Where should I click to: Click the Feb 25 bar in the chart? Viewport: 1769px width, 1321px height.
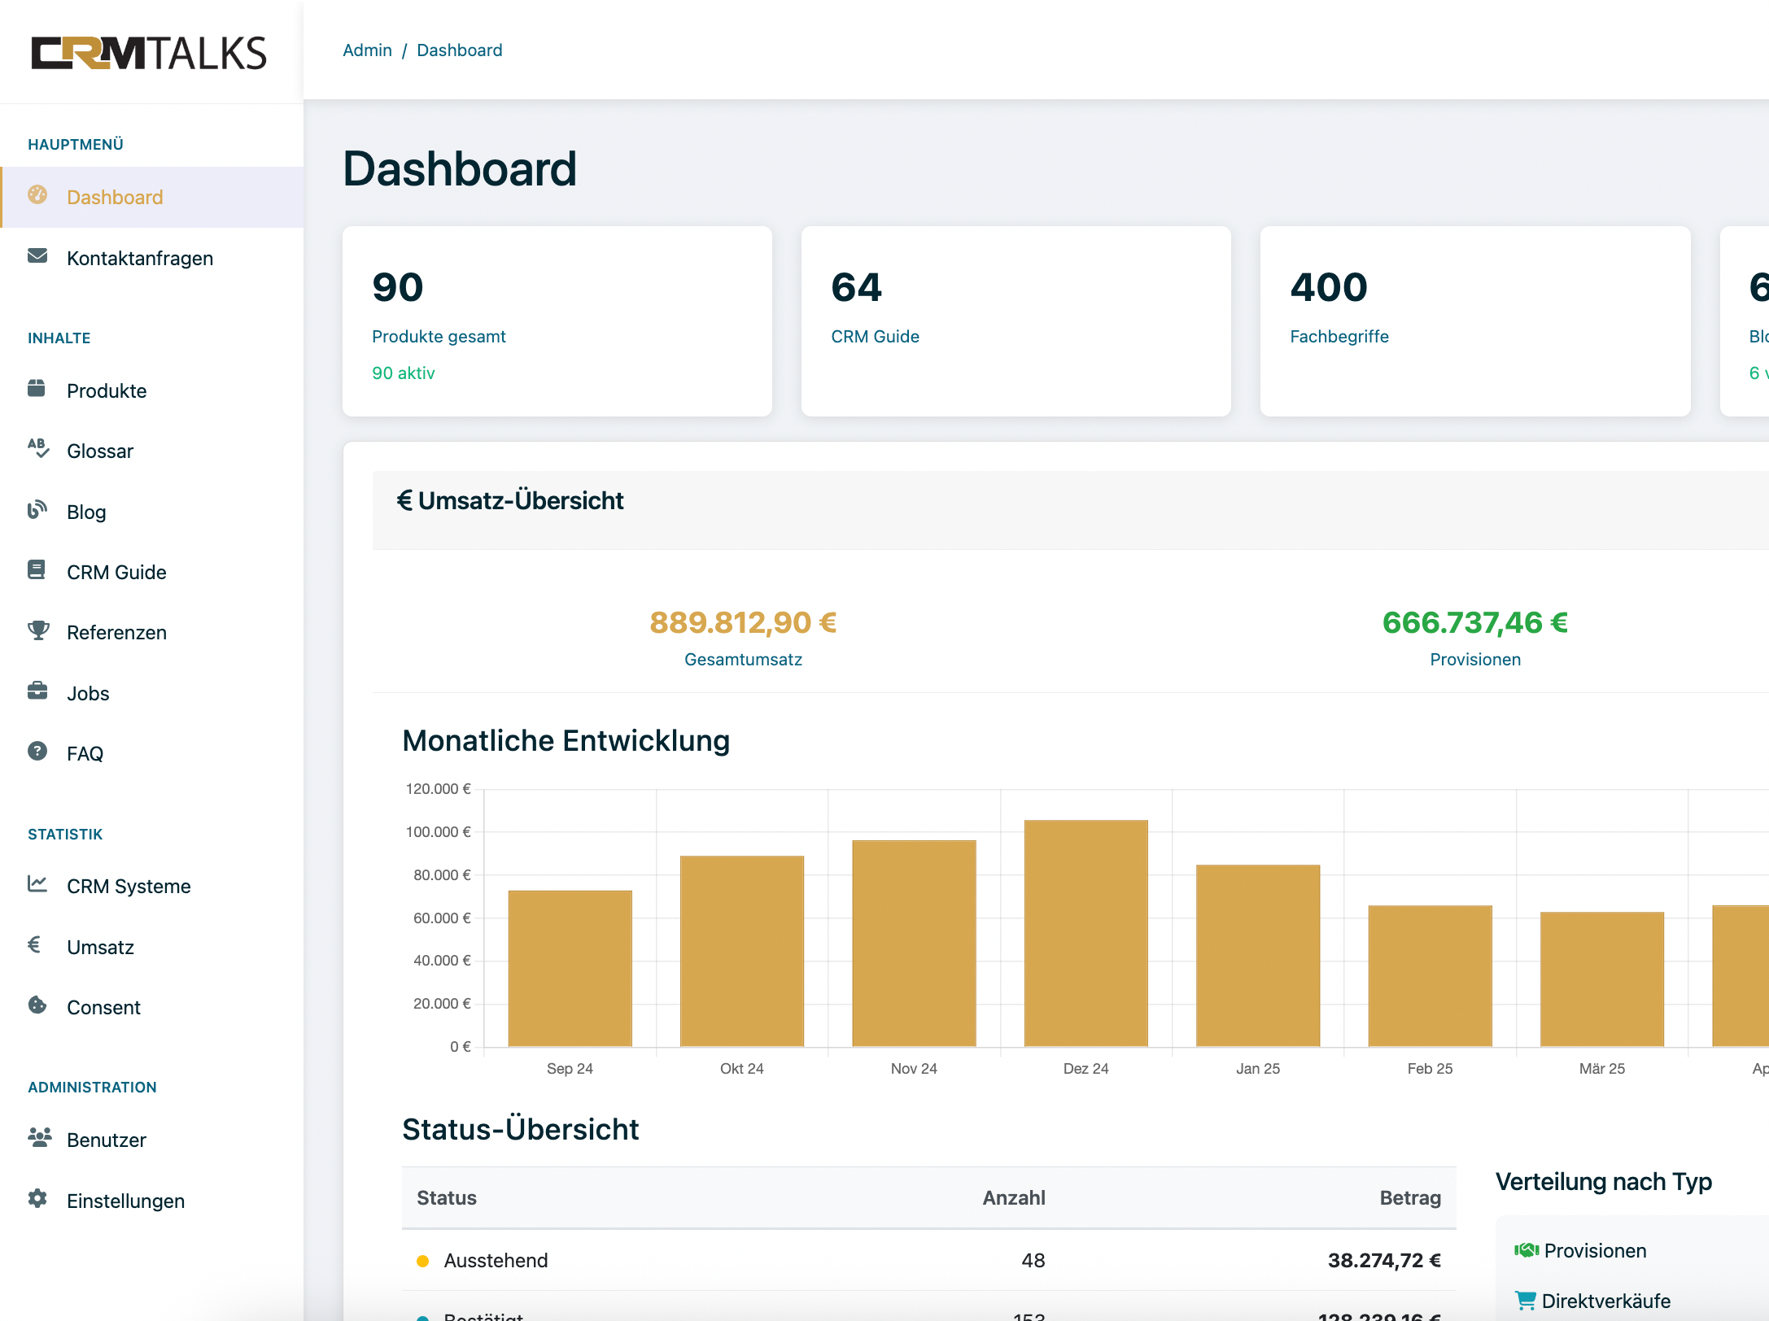pyautogui.click(x=1430, y=976)
